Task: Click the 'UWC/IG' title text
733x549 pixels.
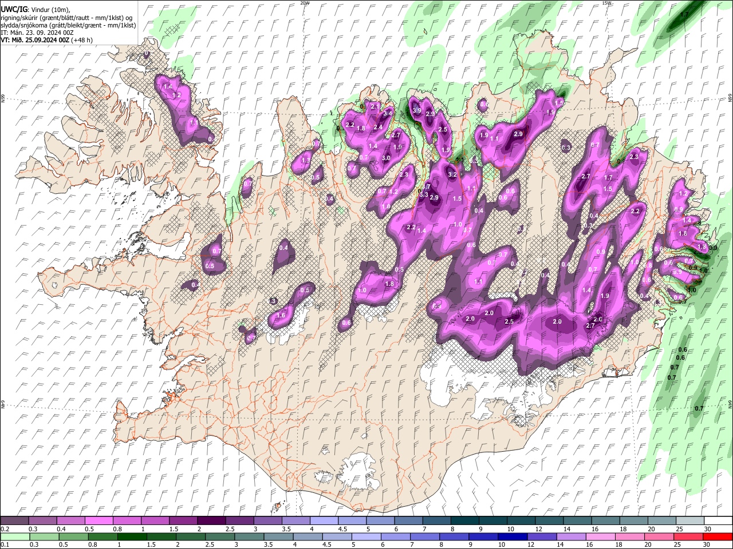Action: pyautogui.click(x=14, y=10)
